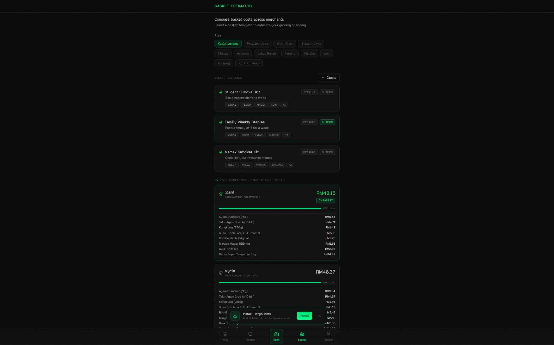Open the Basket icon in bottom navigation
Image resolution: width=554 pixels, height=345 pixels.
(x=302, y=334)
